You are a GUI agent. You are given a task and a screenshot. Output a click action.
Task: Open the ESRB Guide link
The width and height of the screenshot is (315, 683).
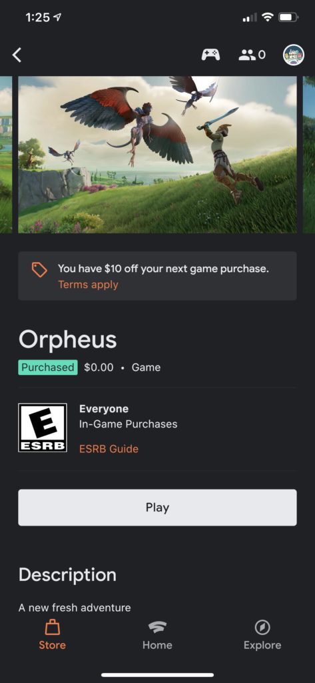109,449
